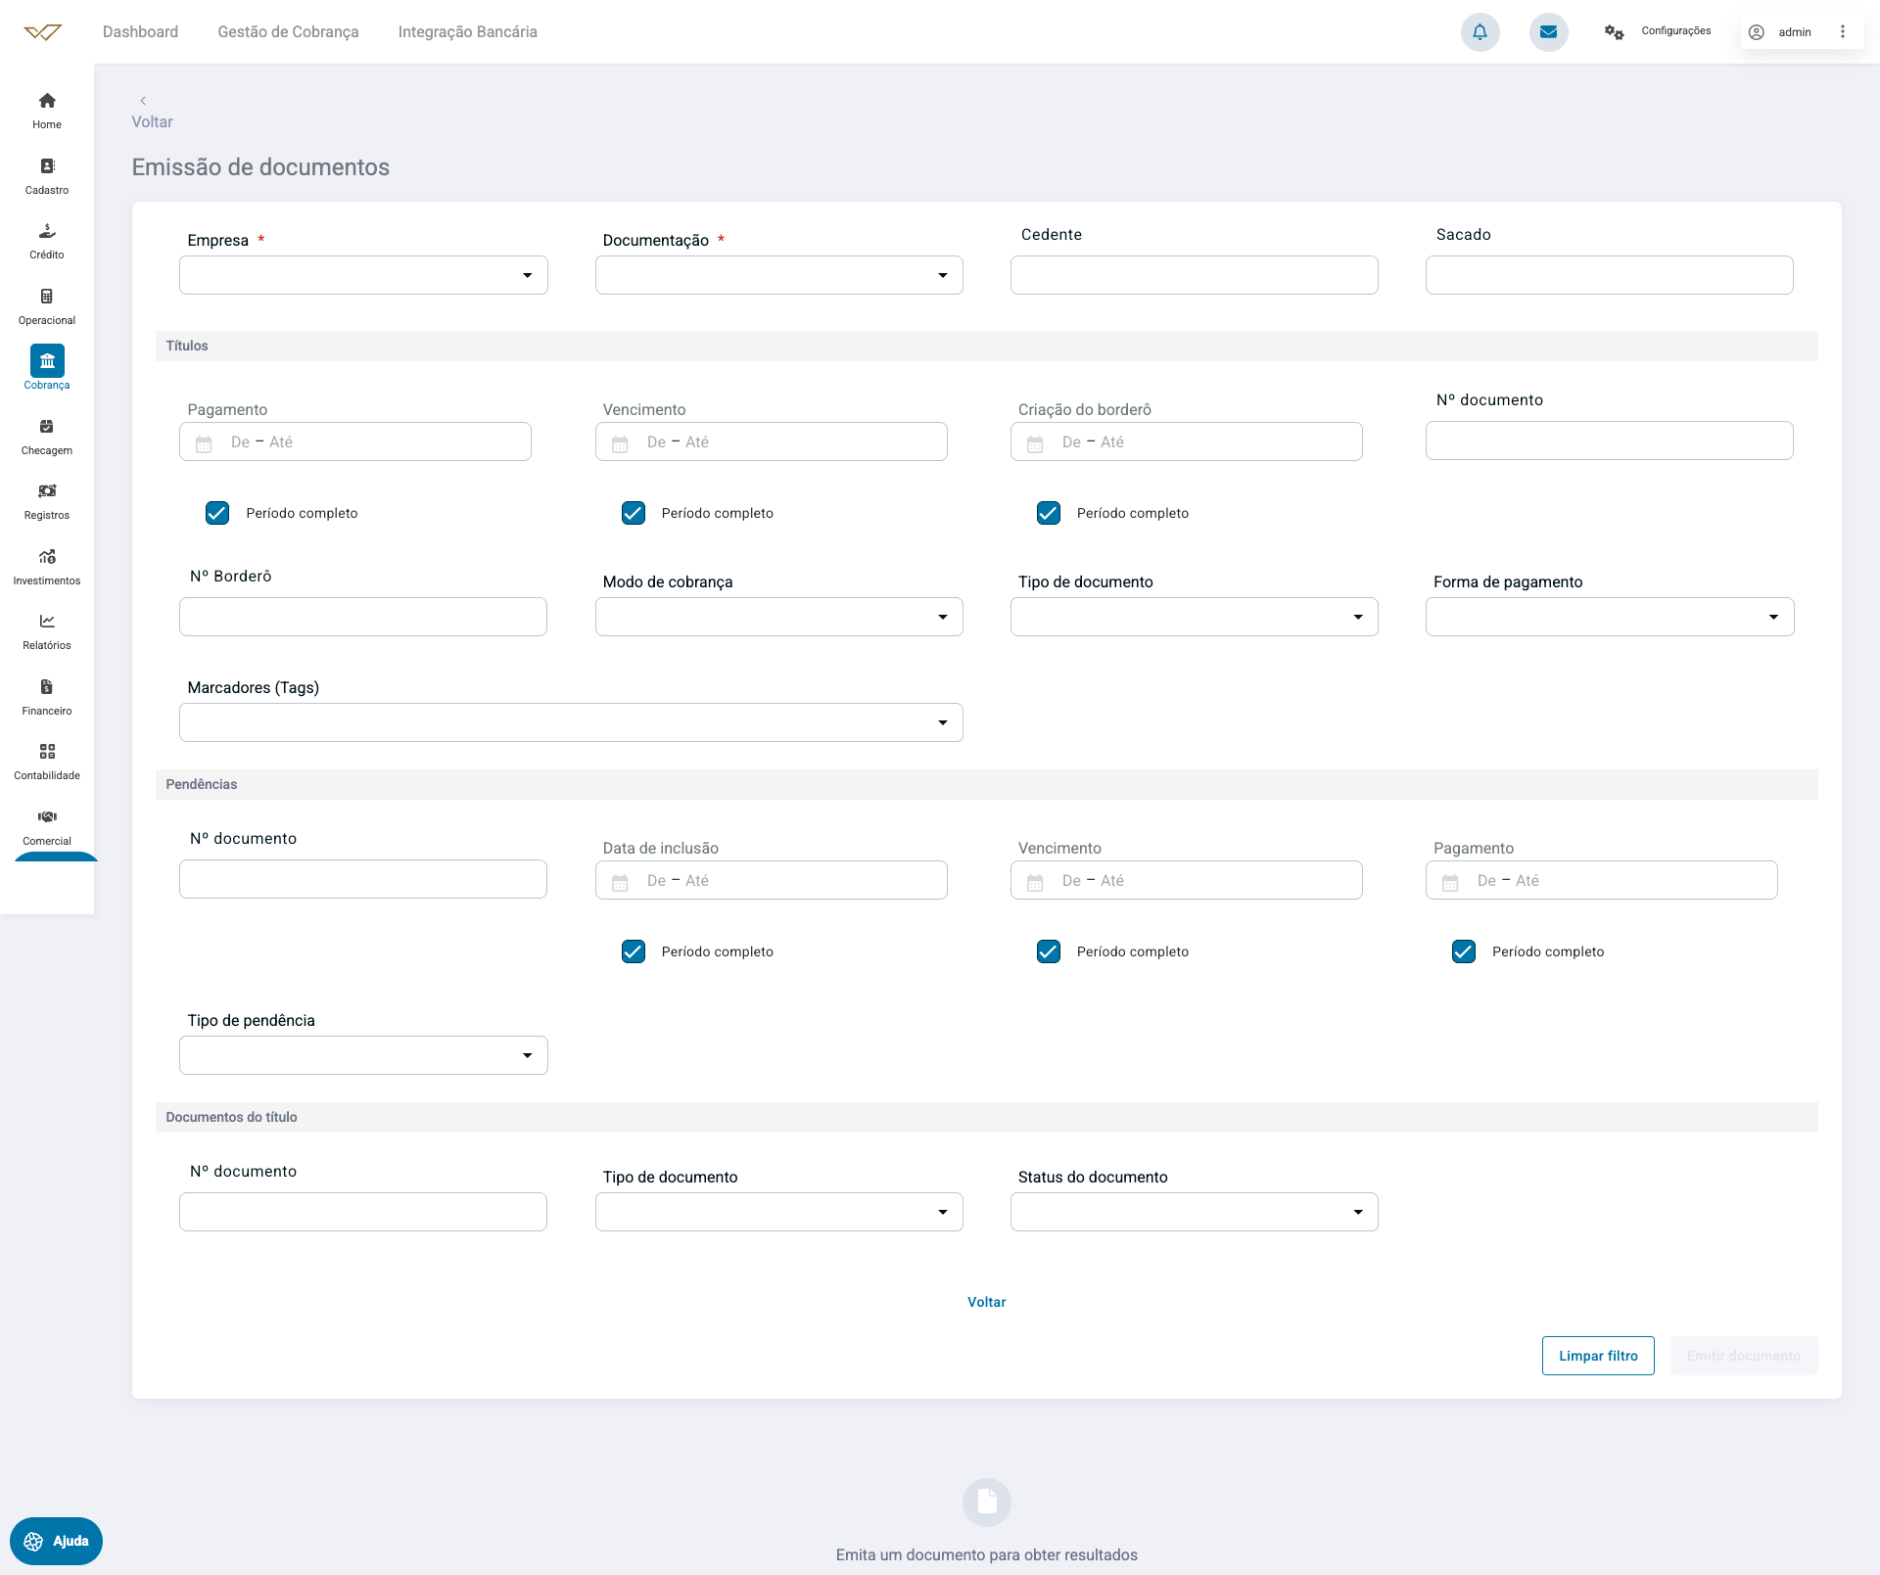Open Integração Bancária menu
The width and height of the screenshot is (1880, 1575).
click(467, 31)
